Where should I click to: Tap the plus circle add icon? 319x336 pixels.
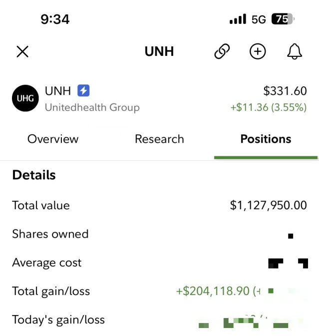(x=258, y=51)
